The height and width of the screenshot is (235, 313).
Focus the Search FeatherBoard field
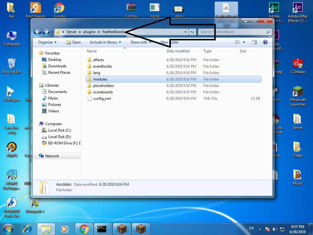click(x=235, y=32)
